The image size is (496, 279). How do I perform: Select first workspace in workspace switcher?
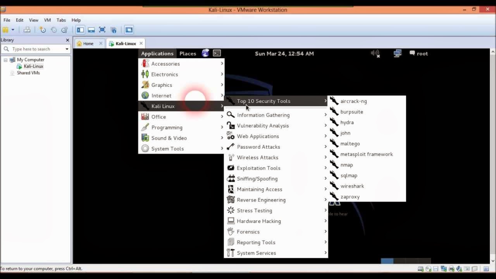pos(387,261)
